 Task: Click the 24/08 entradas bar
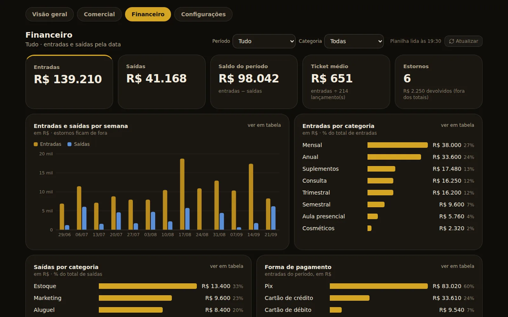click(x=199, y=209)
